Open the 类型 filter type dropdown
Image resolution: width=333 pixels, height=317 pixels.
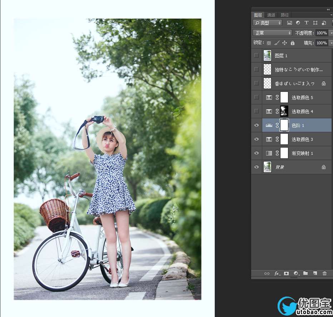pos(267,23)
